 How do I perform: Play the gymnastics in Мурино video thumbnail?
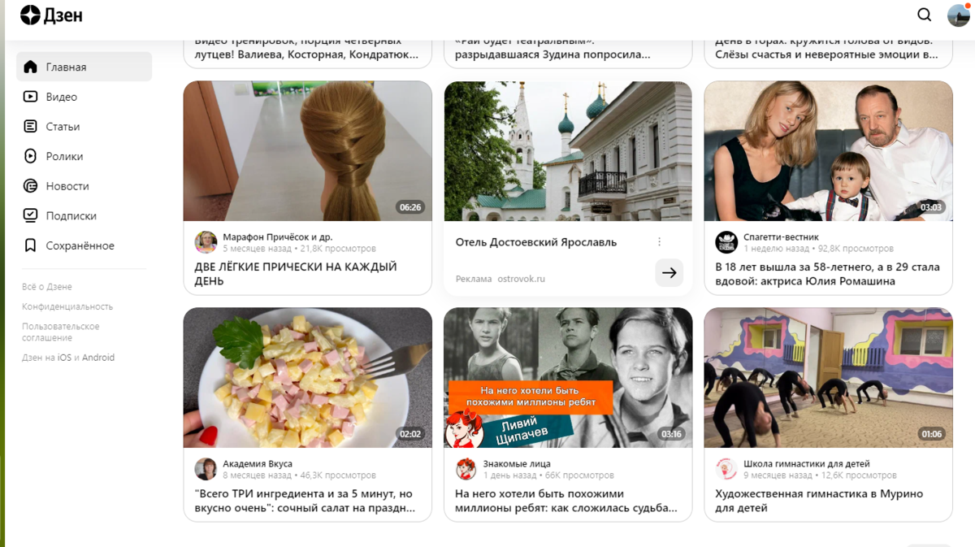828,378
